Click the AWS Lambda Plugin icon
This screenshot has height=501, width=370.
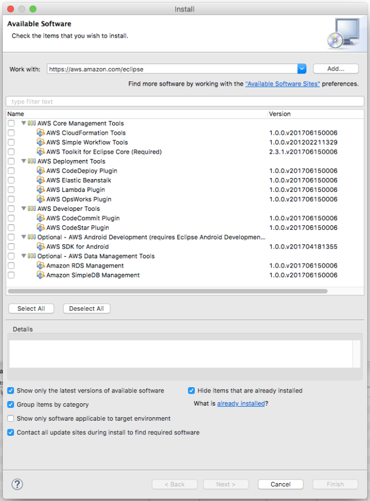[40, 190]
